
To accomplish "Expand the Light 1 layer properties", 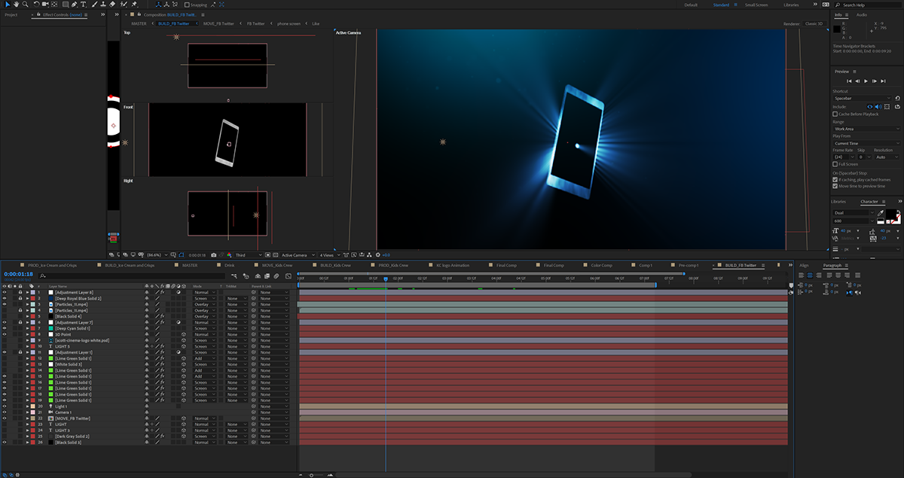I will pyautogui.click(x=28, y=406).
